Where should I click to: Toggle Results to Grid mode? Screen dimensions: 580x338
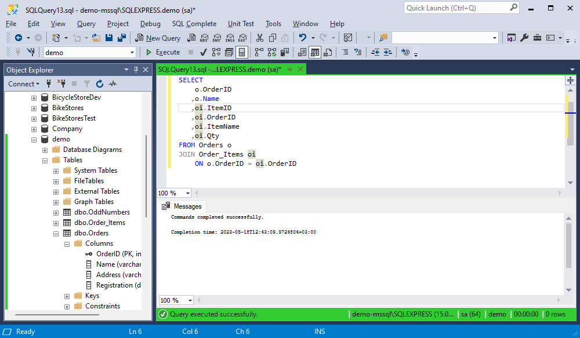click(x=315, y=53)
